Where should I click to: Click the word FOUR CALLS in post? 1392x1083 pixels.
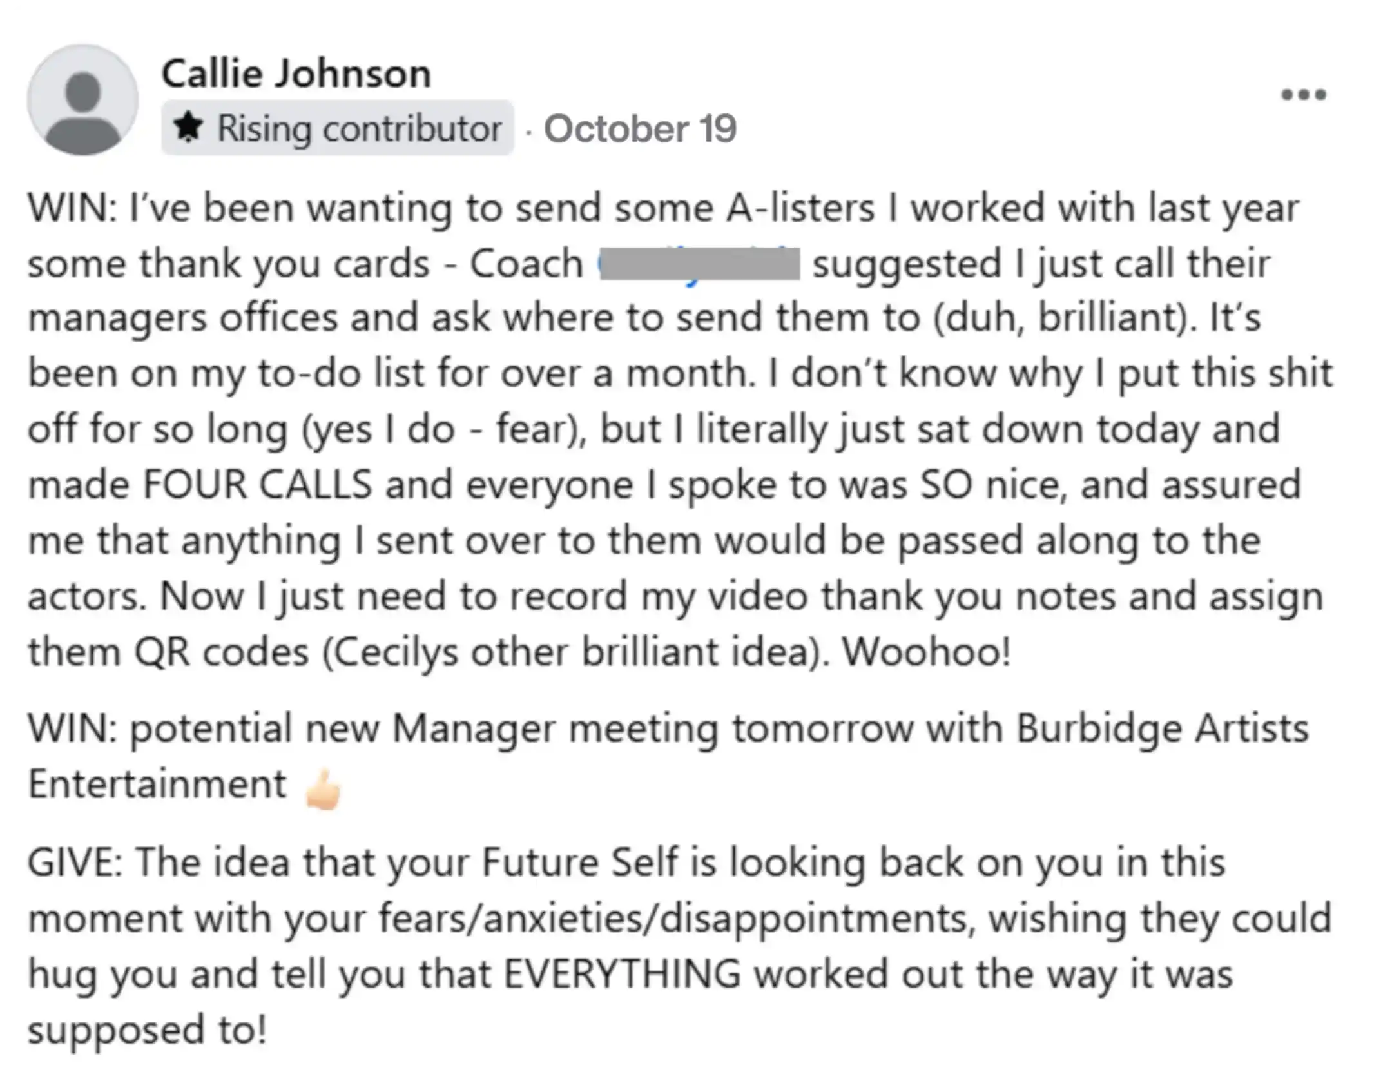tap(258, 484)
